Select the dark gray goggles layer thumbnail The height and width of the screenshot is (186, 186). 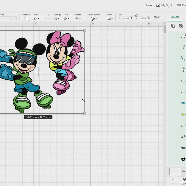click(x=183, y=148)
